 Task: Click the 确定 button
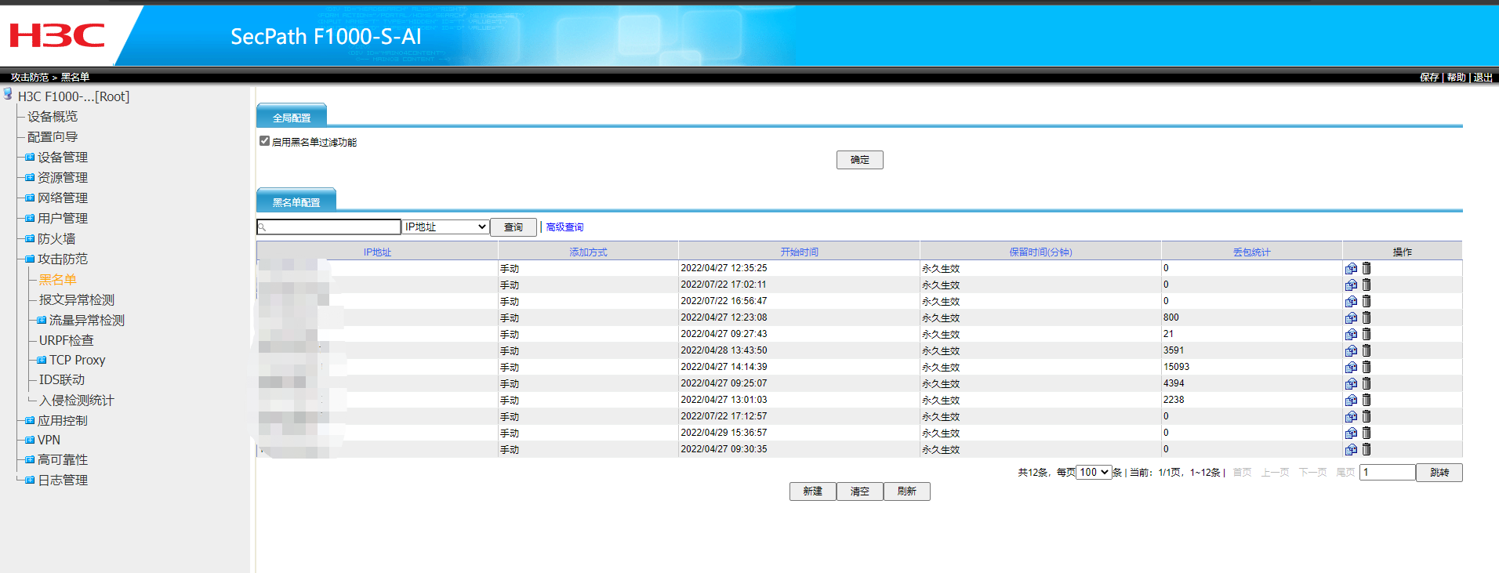(860, 160)
